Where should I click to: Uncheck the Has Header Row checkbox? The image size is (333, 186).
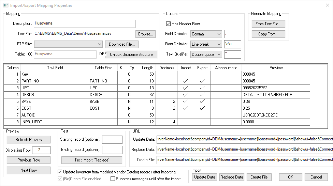(168, 24)
